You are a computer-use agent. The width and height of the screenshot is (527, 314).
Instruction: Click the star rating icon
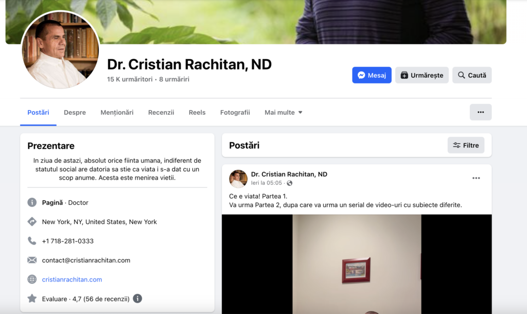(32, 299)
